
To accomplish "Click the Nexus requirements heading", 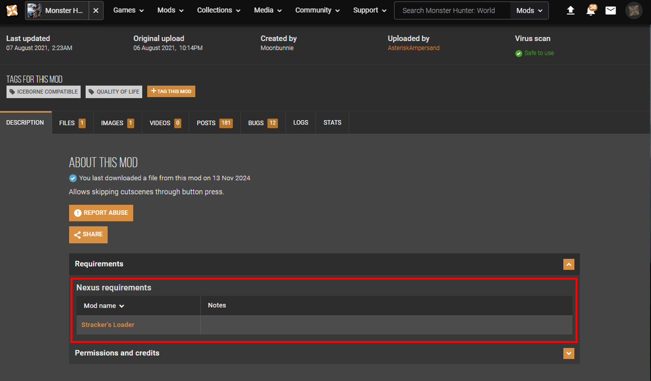I will 114,288.
